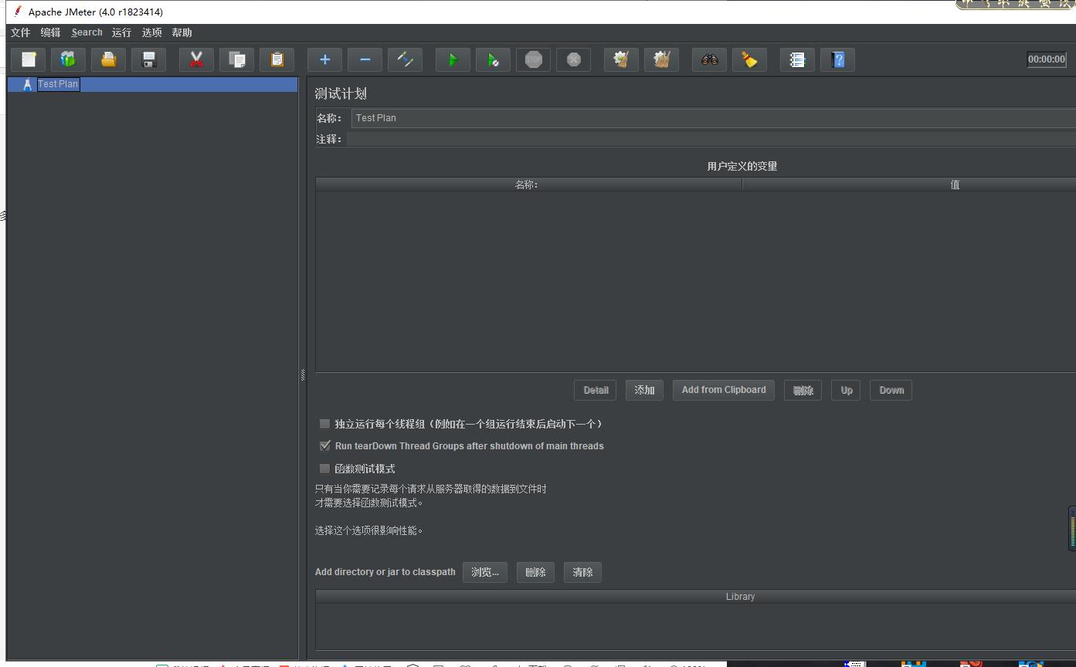Click the Help question mark icon
Viewport: 1076px width, 667px height.
(x=837, y=59)
